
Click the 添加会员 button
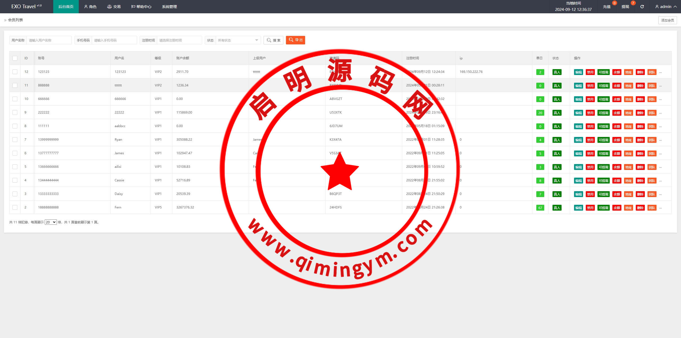coord(667,20)
